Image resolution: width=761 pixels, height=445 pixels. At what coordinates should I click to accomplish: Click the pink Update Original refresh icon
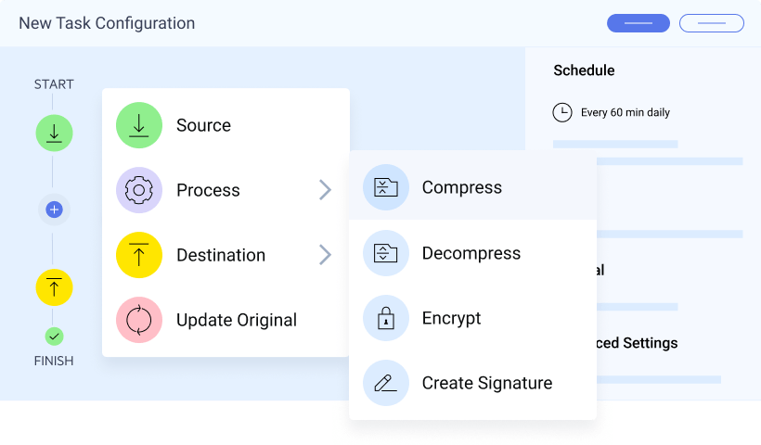[139, 320]
